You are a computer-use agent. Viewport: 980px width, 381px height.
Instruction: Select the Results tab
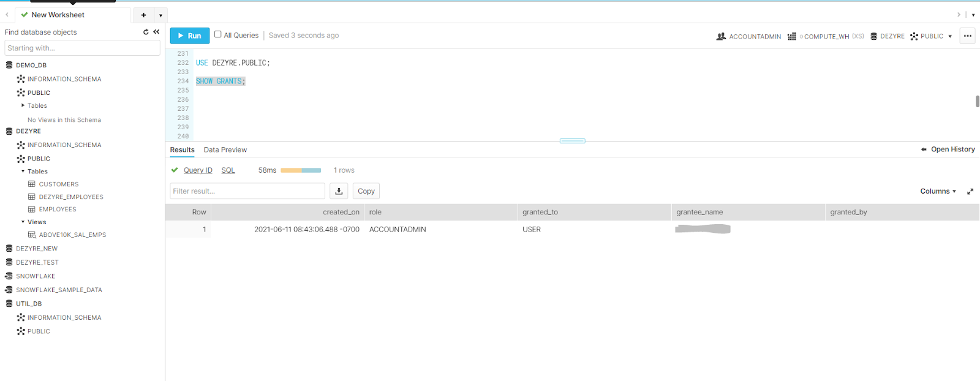coord(182,149)
